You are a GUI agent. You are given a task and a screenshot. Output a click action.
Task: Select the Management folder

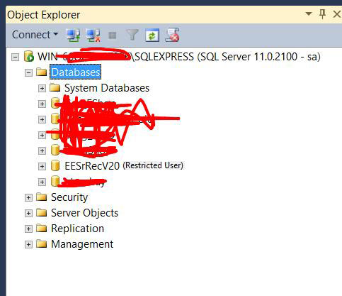tap(82, 244)
